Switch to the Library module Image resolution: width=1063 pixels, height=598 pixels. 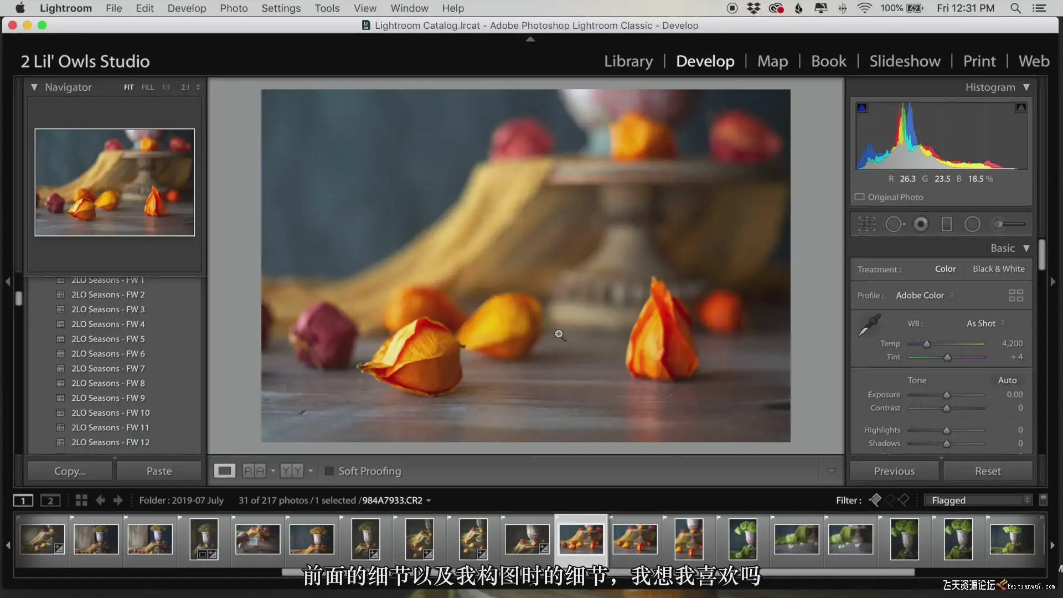[628, 61]
